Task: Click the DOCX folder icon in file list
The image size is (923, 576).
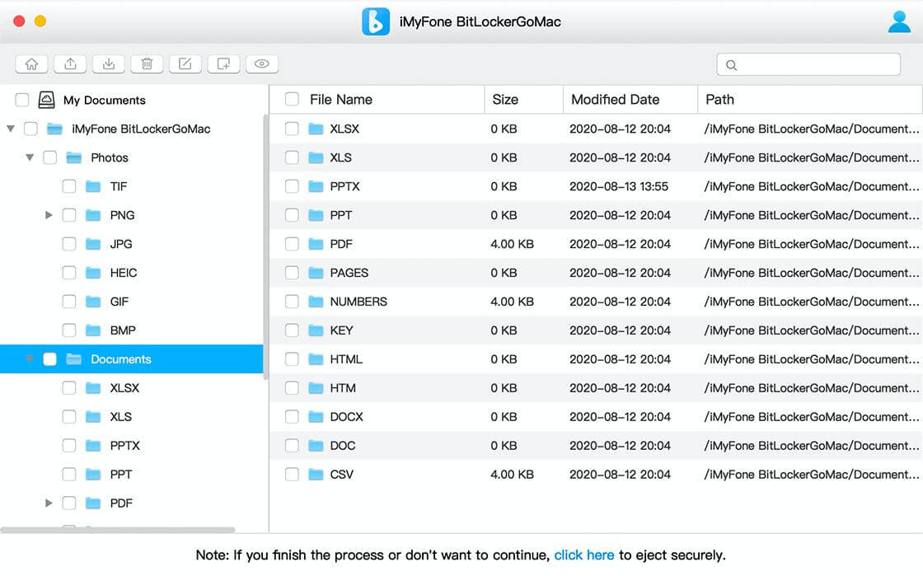Action: [x=316, y=417]
